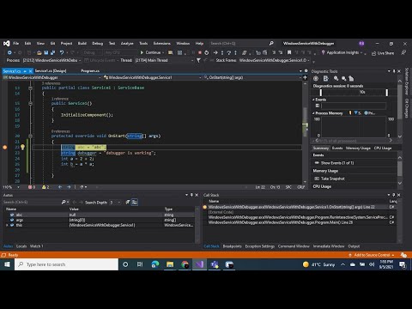Select Program.Main frame in Call Stack
Image resolution: width=412 pixels, height=309 pixels.
(299, 222)
